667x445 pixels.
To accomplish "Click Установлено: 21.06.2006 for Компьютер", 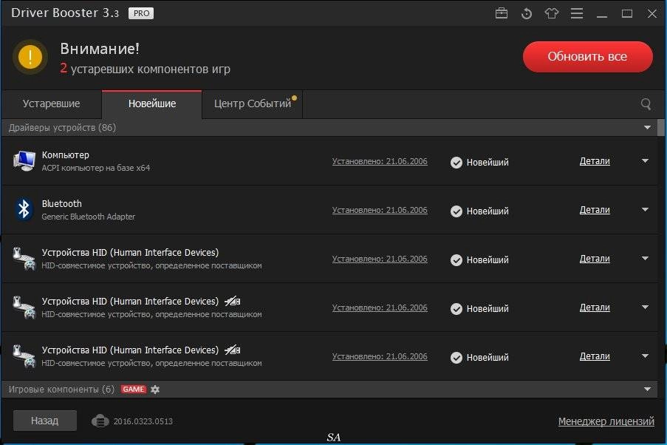I will 380,161.
